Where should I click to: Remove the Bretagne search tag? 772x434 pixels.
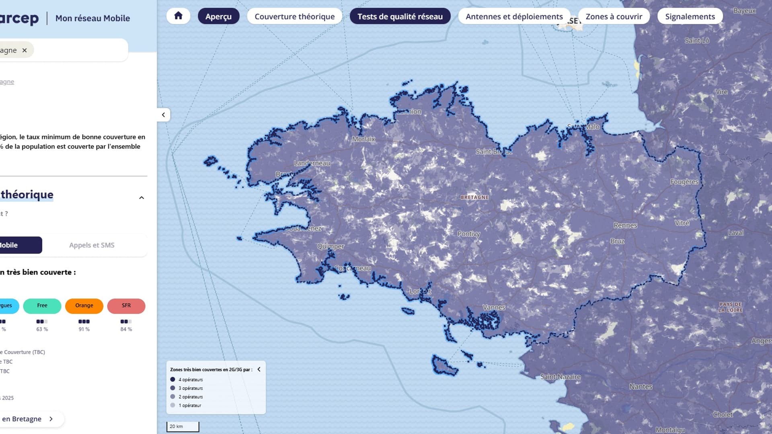(x=25, y=50)
